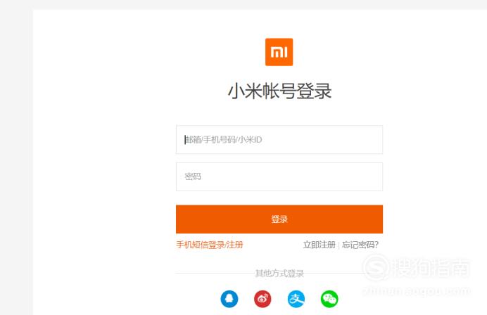Click the orange 登录 button
Viewport: 487px width, 315px height.
coord(279,219)
